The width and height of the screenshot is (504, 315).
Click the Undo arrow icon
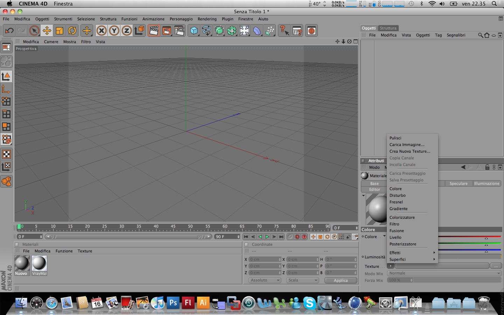pos(9,31)
